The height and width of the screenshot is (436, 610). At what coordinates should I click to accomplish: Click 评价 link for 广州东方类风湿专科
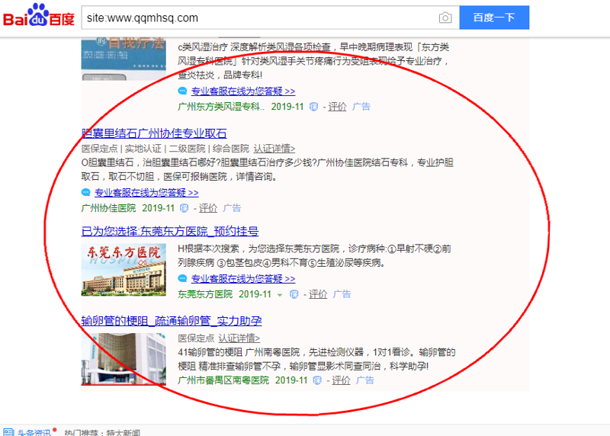[x=337, y=107]
